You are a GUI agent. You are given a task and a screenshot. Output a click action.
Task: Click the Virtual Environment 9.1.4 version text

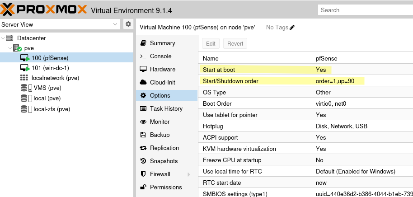coord(131,10)
